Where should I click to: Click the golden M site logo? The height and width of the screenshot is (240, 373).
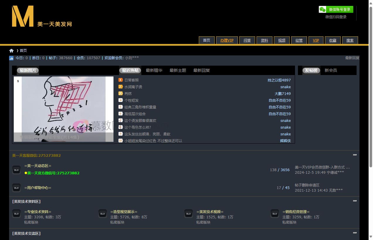pyautogui.click(x=23, y=16)
